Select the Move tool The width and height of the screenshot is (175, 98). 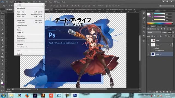click(x=2, y=13)
